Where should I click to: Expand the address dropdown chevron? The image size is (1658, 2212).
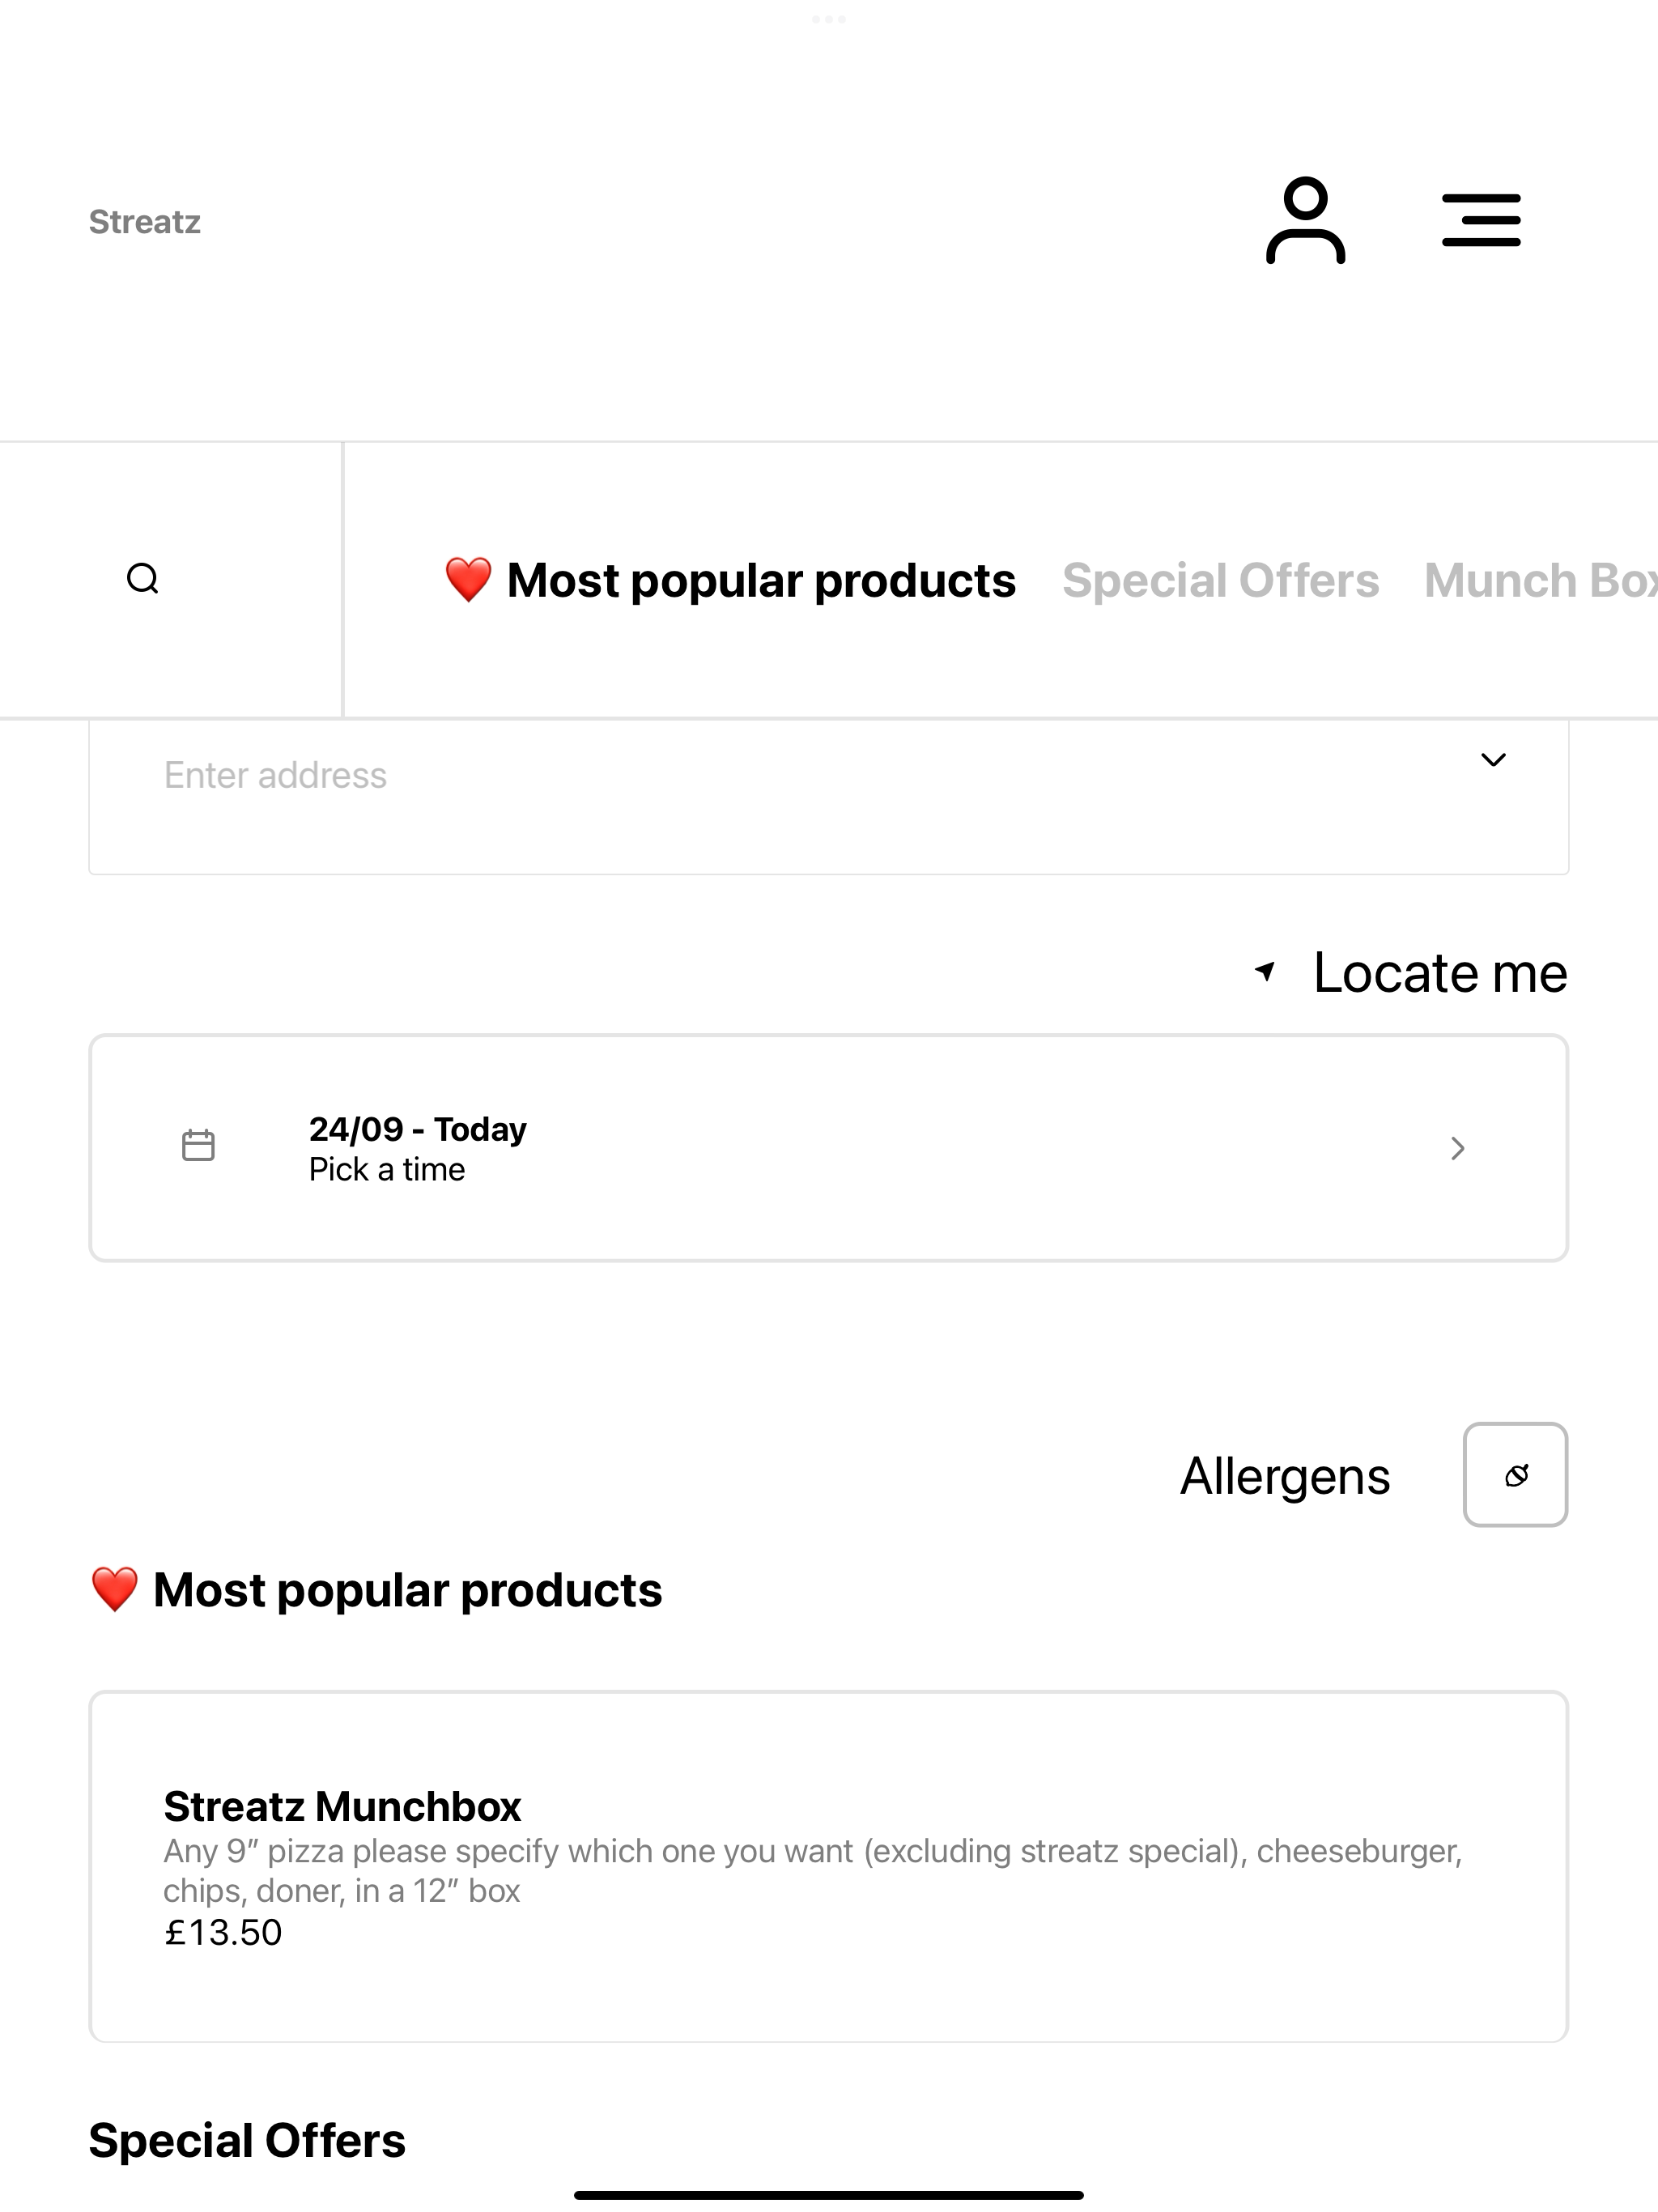coord(1493,760)
